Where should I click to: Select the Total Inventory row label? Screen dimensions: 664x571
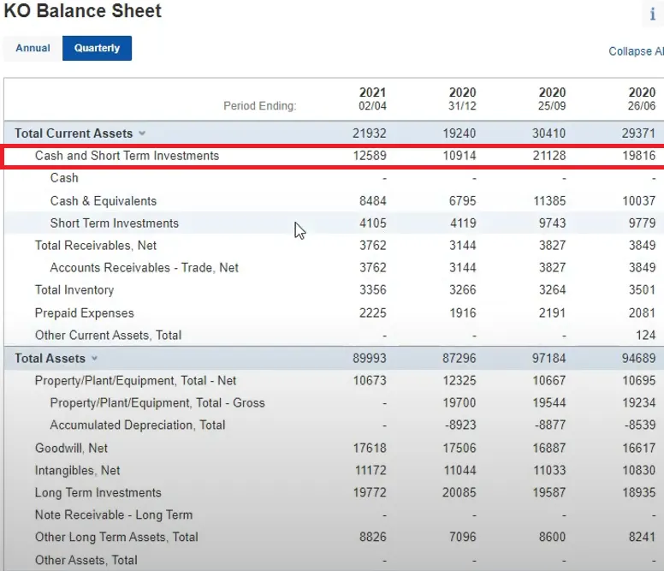pyautogui.click(x=74, y=290)
